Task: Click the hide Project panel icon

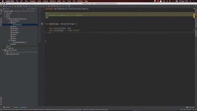Action: [x=36, y=9]
